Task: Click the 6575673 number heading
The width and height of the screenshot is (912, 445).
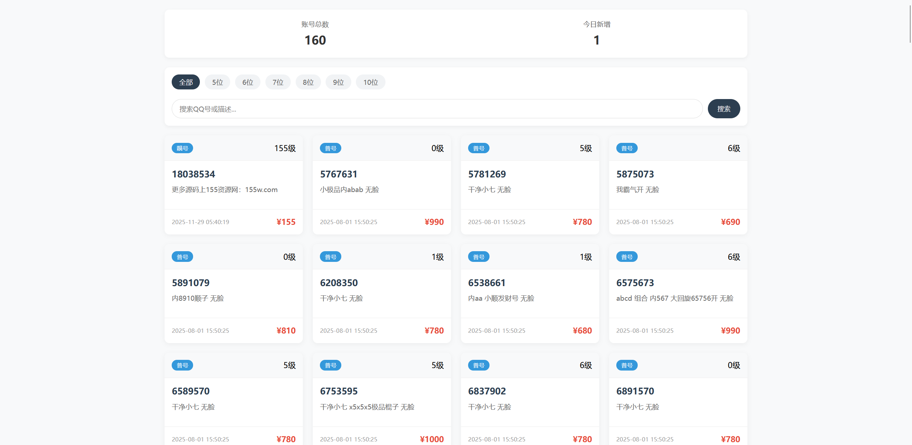Action: 635,283
